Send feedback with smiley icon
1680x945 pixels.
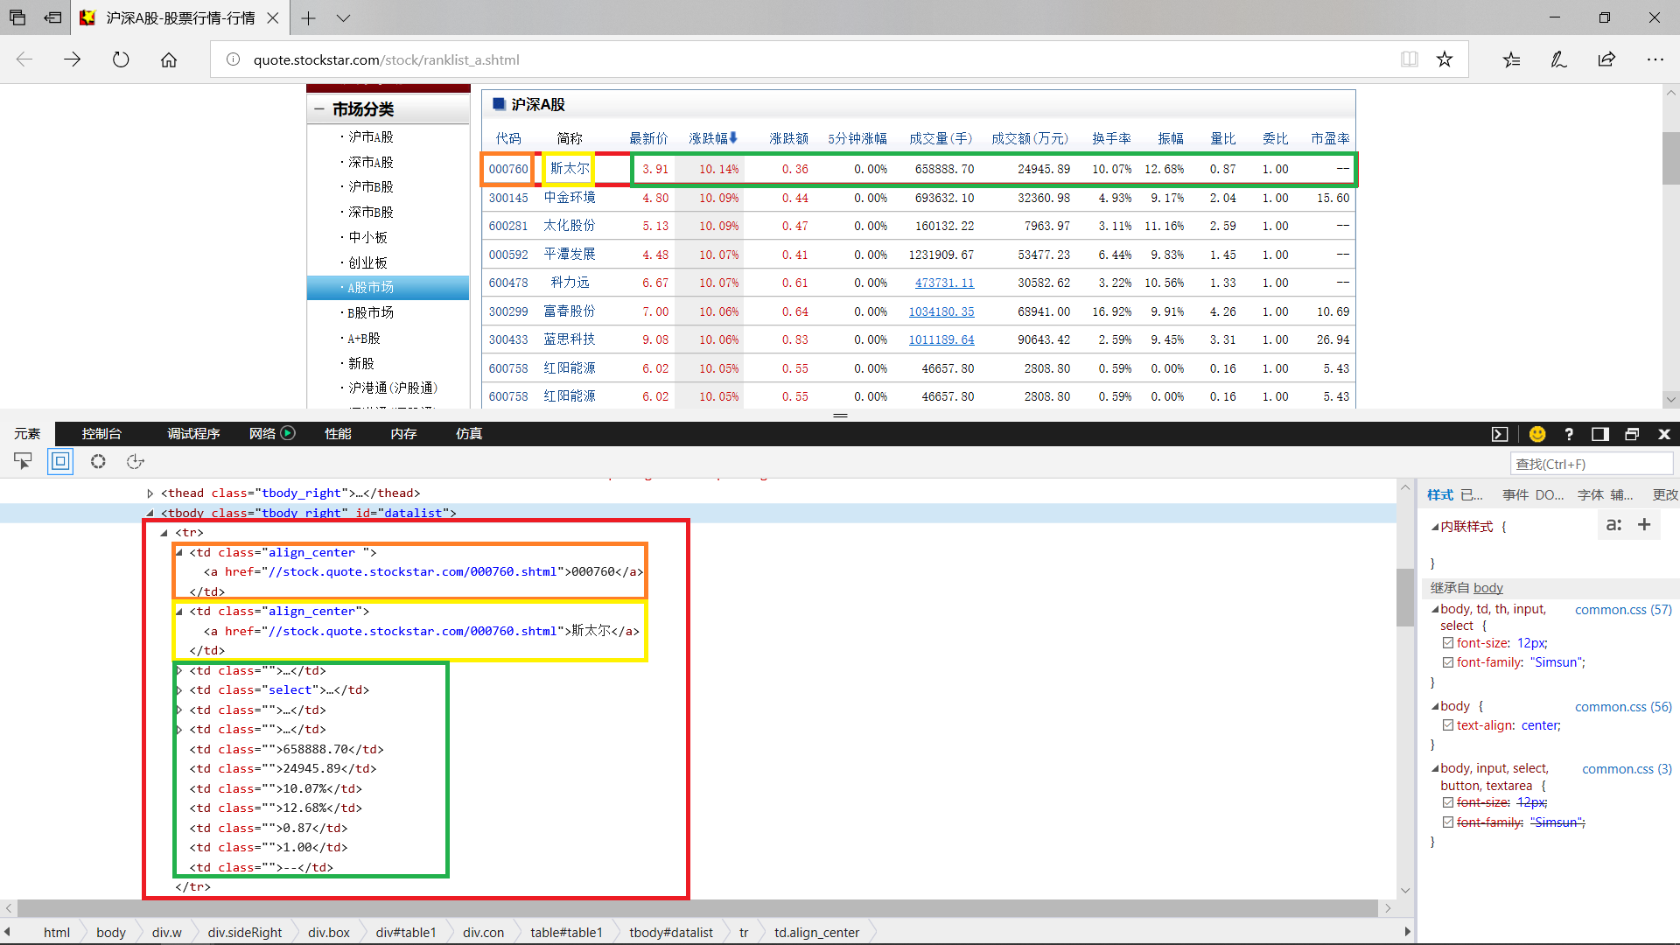pyautogui.click(x=1537, y=434)
